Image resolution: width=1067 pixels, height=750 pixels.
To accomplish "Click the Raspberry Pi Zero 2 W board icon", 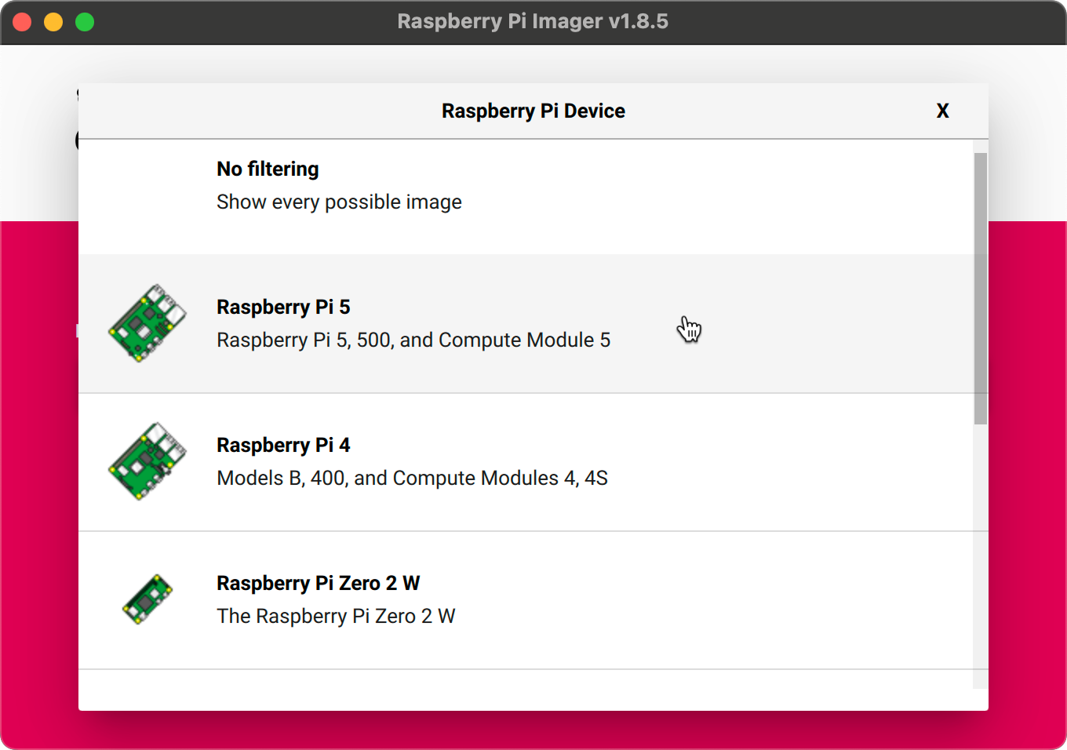I will 147,599.
